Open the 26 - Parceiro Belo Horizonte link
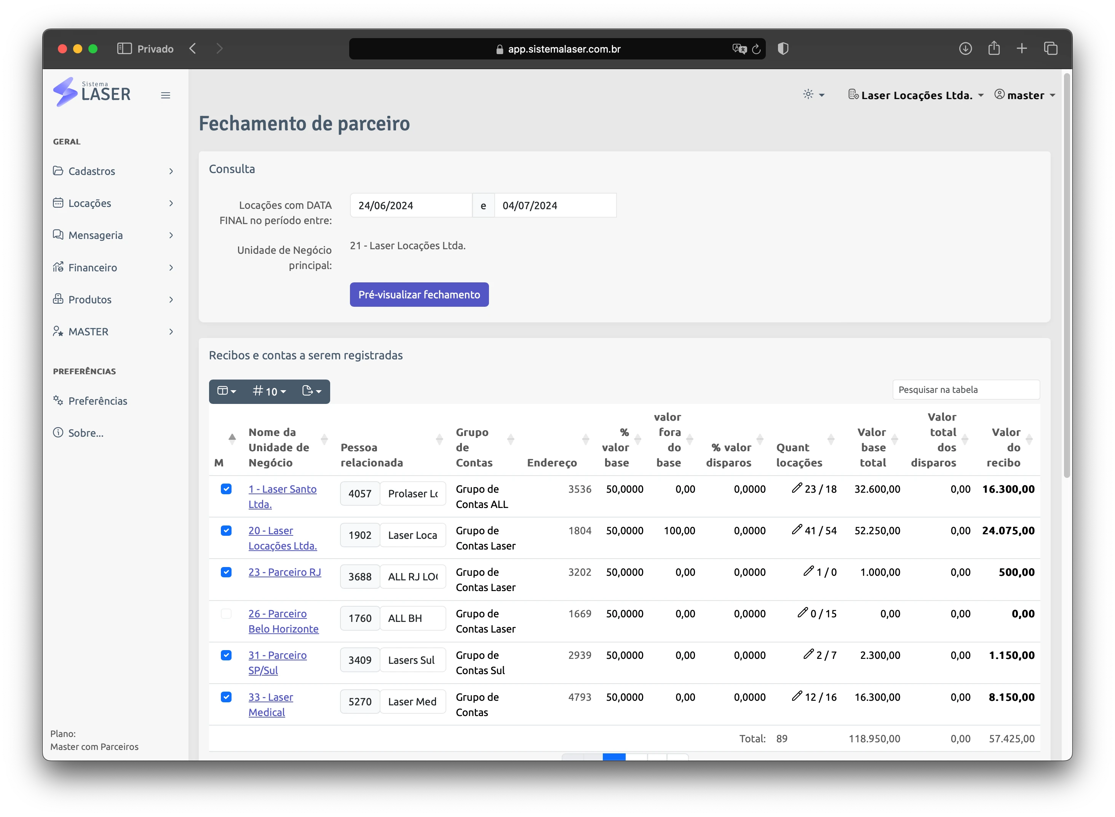Image resolution: width=1115 pixels, height=817 pixels. point(283,621)
